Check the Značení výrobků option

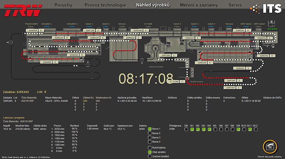click(150, 157)
